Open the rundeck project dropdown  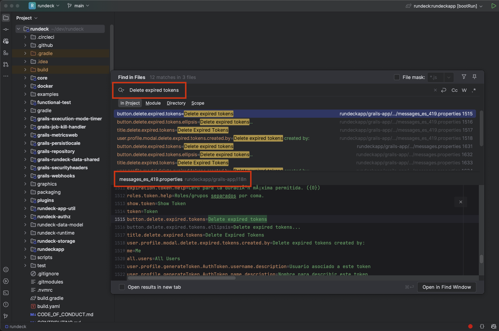tap(44, 6)
